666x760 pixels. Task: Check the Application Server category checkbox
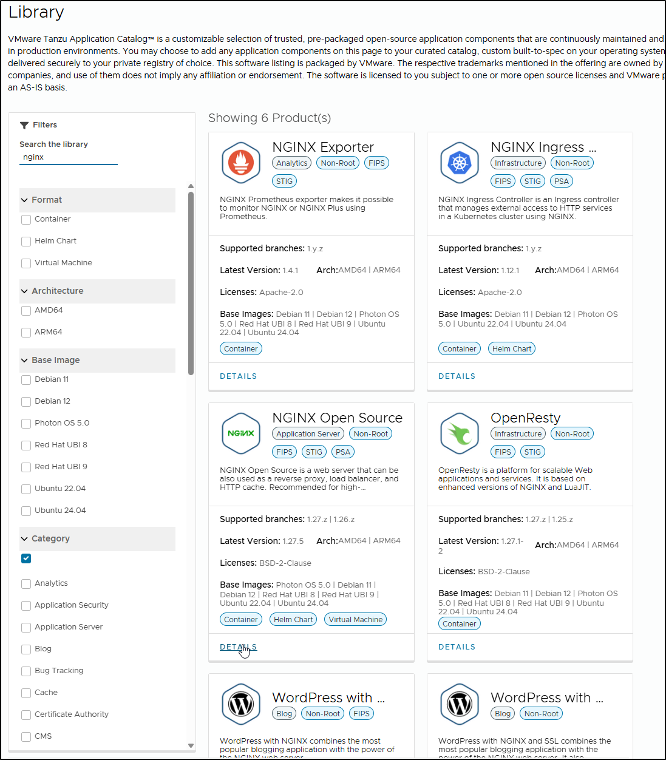point(26,628)
